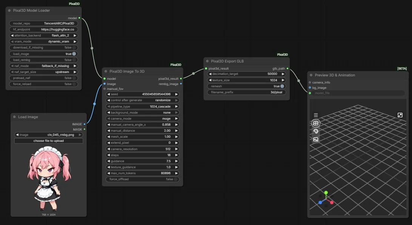Open the camera_mode dropdown

coord(142,119)
